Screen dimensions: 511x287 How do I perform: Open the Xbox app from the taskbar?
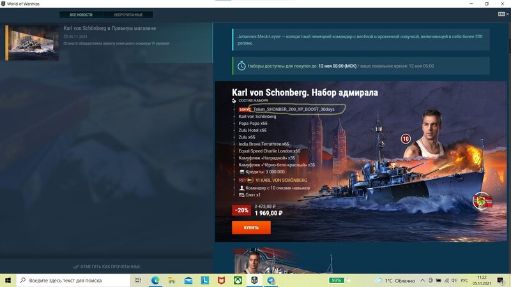(x=238, y=280)
